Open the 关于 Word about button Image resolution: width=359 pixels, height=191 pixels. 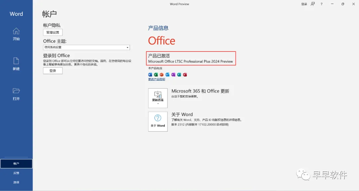pos(158,122)
